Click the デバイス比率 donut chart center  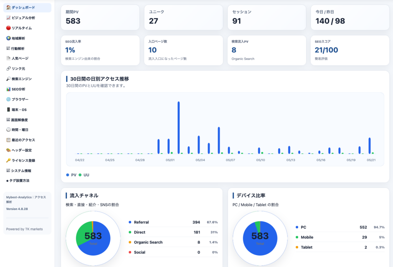260,238
